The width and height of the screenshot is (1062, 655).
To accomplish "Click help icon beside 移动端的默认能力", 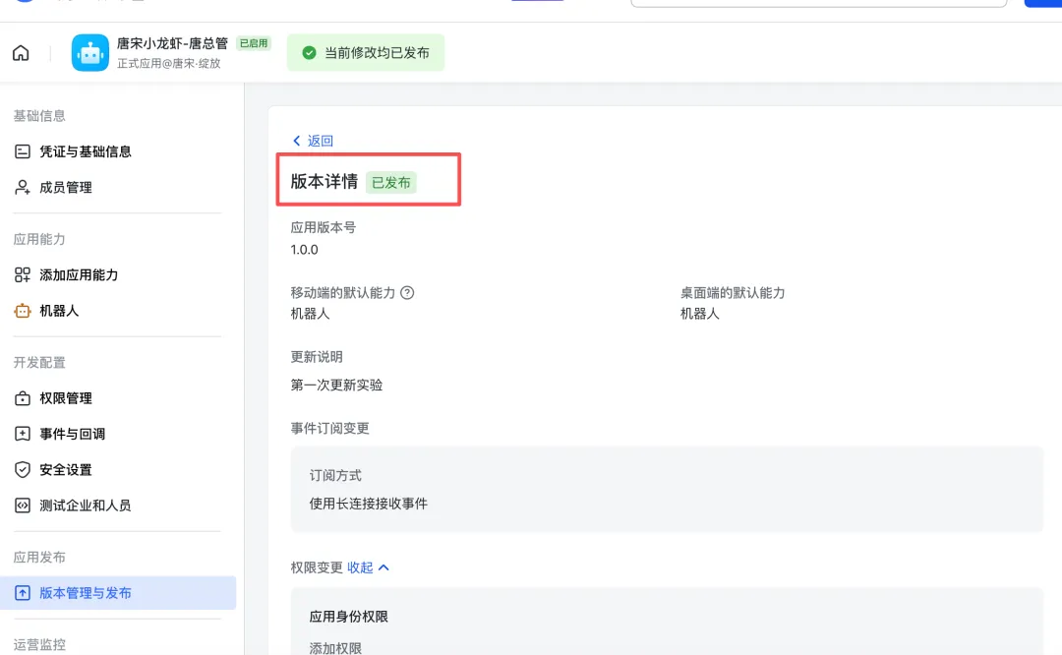I will [x=407, y=293].
